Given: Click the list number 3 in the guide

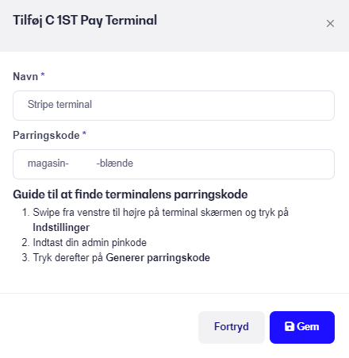Looking at the screenshot, I should [25, 258].
